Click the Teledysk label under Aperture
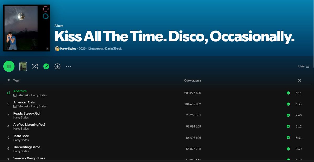 coord(23,95)
